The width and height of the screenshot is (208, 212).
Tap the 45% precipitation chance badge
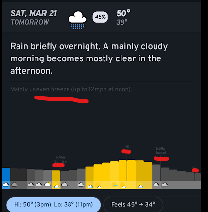pos(100,17)
